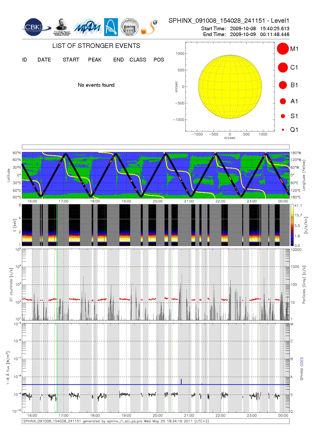This screenshot has width=312, height=442.
Task: Click the blue GOES legend label
Action: coord(302,362)
